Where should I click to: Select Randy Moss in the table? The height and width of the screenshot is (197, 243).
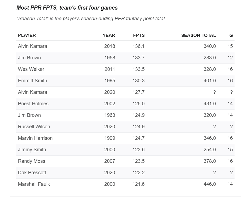(31, 161)
